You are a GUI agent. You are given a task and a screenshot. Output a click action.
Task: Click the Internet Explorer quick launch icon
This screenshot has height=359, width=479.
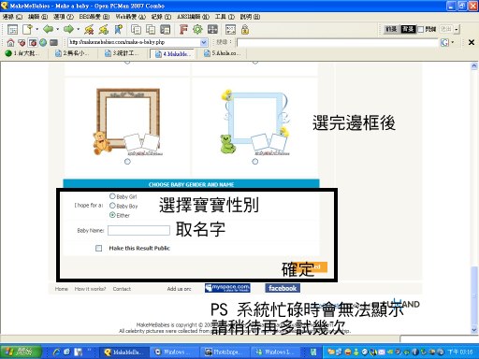point(56,352)
